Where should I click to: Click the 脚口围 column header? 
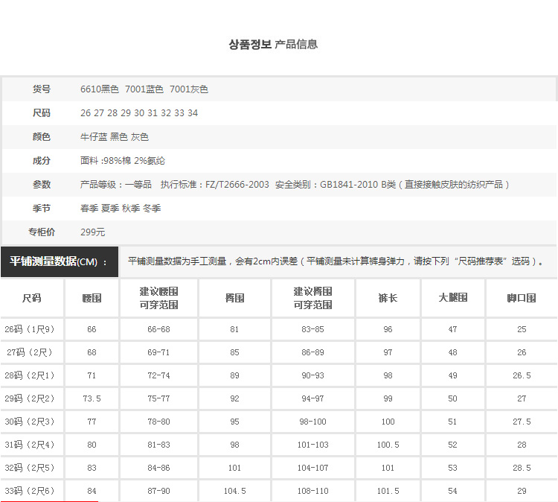click(522, 298)
